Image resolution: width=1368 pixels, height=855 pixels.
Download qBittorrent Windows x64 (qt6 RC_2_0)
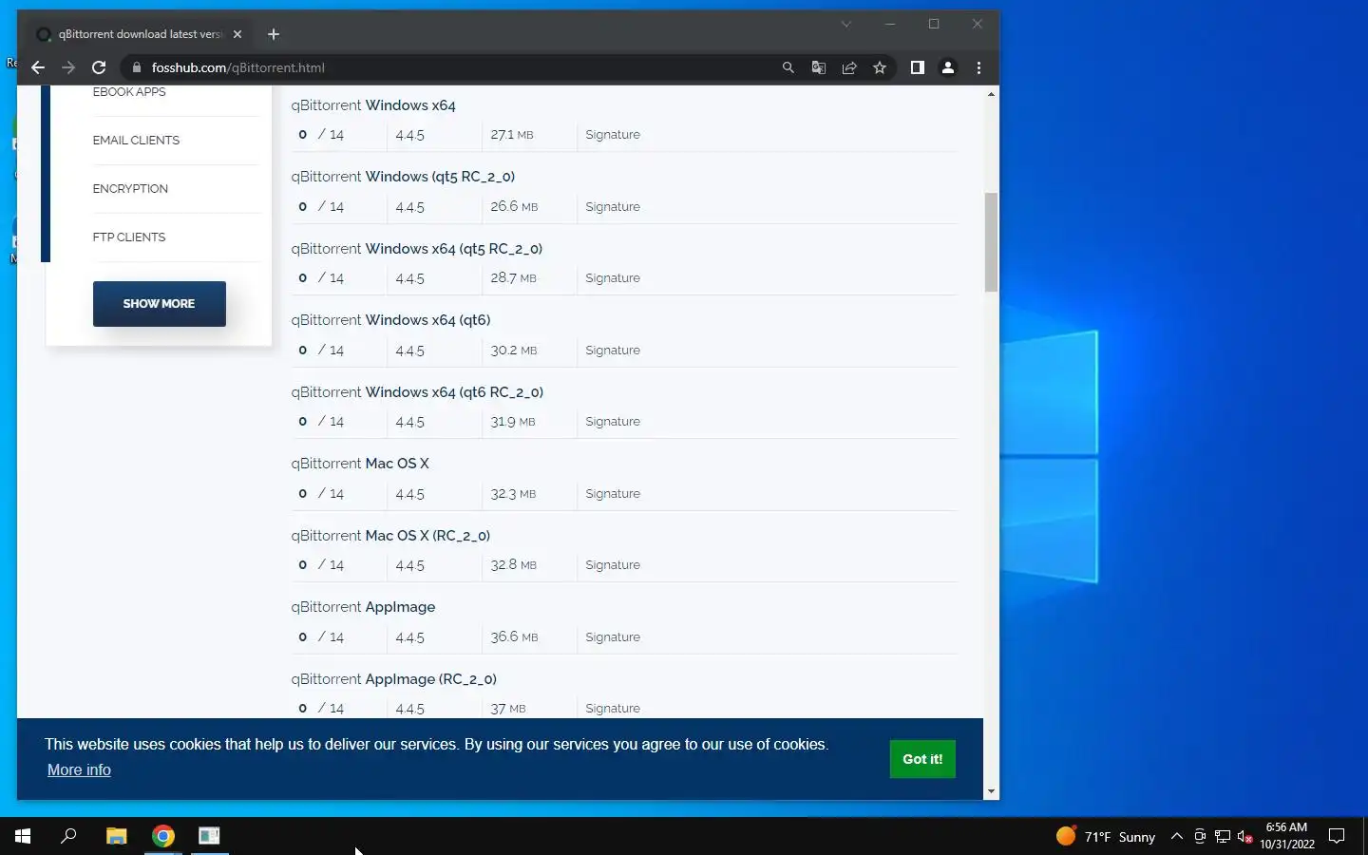[417, 392]
